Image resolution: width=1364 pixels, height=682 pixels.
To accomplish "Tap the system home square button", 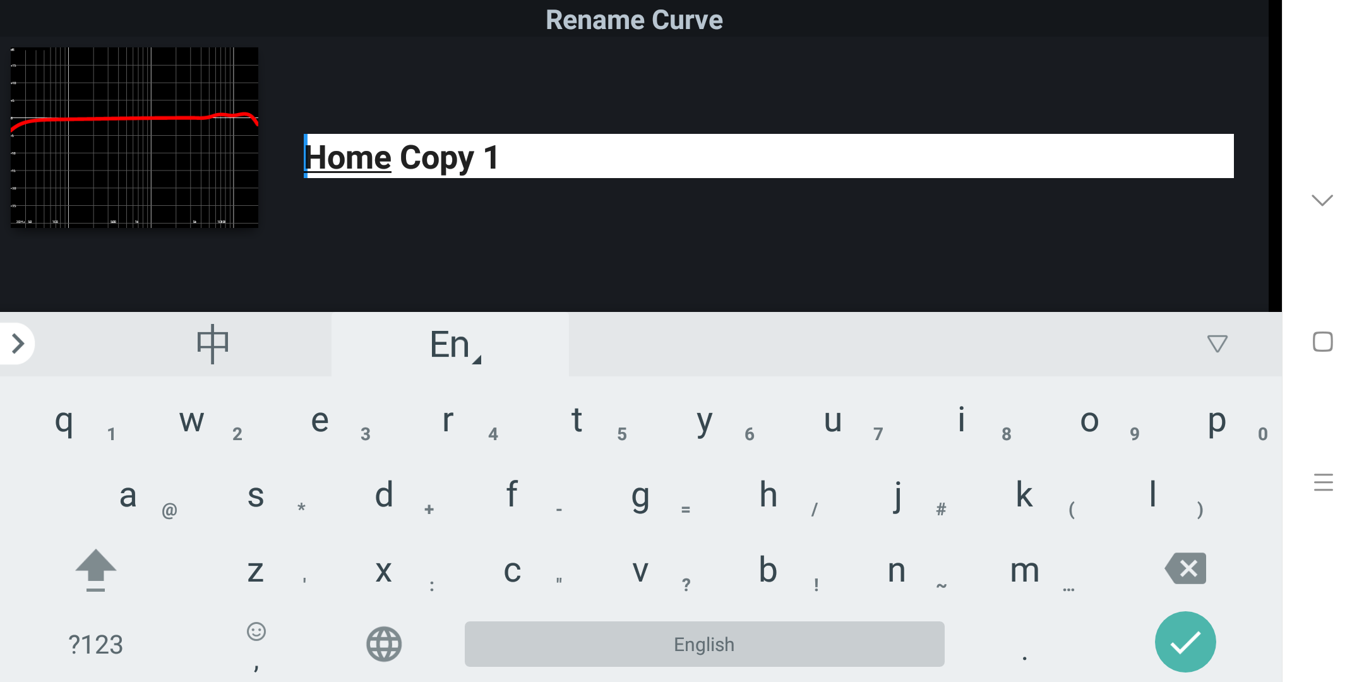I will point(1322,342).
